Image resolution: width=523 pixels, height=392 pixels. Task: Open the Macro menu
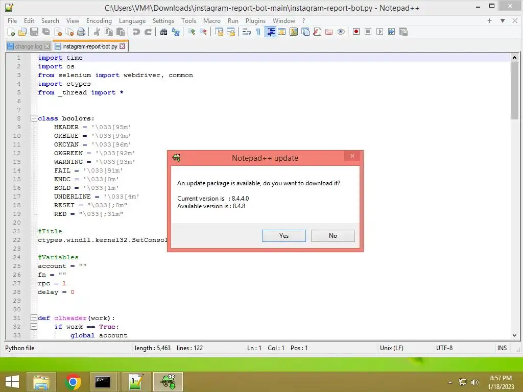[x=212, y=20]
